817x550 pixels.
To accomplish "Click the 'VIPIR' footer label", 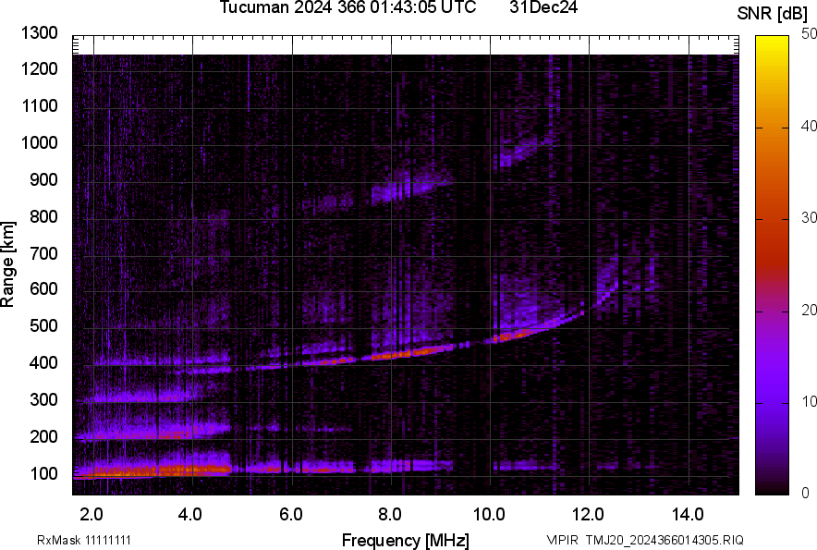I will (562, 540).
